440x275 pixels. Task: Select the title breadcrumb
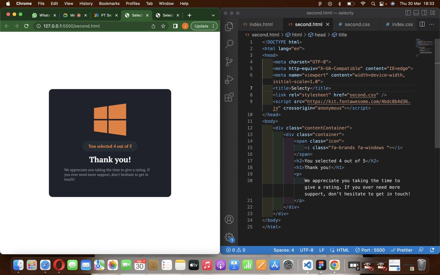(339, 34)
